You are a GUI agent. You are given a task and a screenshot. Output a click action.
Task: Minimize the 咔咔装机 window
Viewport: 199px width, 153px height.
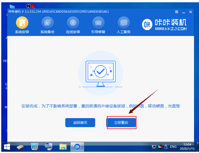coord(184,12)
